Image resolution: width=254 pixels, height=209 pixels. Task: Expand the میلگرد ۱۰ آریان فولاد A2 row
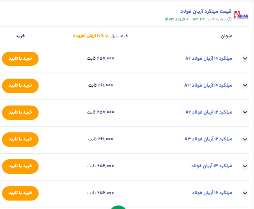click(x=245, y=59)
